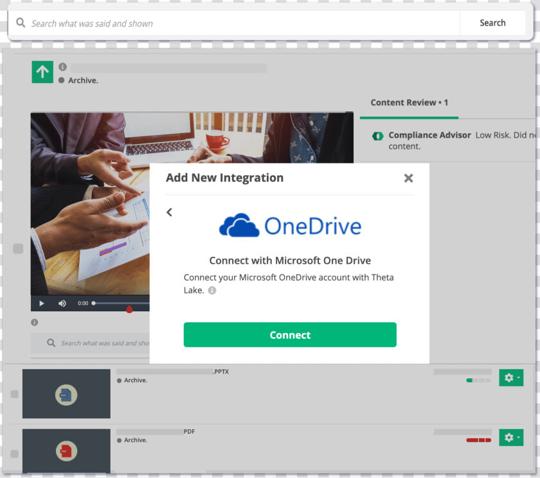Play the video
This screenshot has height=478, width=540.
(x=42, y=303)
